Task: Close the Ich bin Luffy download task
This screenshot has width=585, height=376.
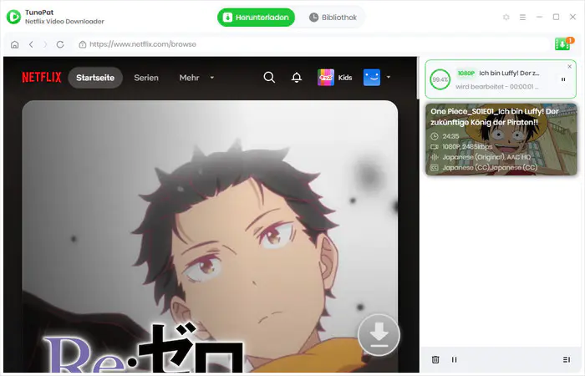Action: click(x=569, y=66)
